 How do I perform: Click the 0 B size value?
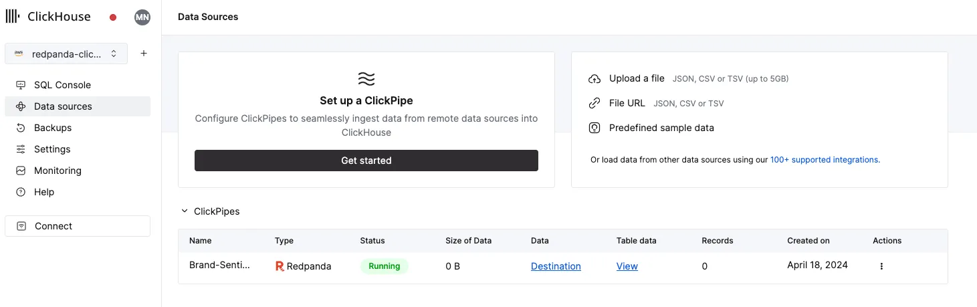[453, 266]
